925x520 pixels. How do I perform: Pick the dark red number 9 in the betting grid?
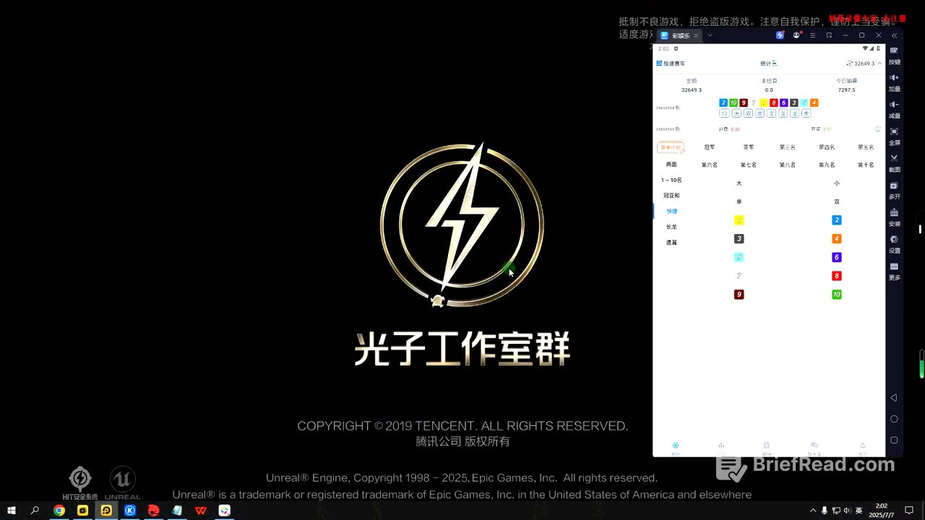point(739,295)
